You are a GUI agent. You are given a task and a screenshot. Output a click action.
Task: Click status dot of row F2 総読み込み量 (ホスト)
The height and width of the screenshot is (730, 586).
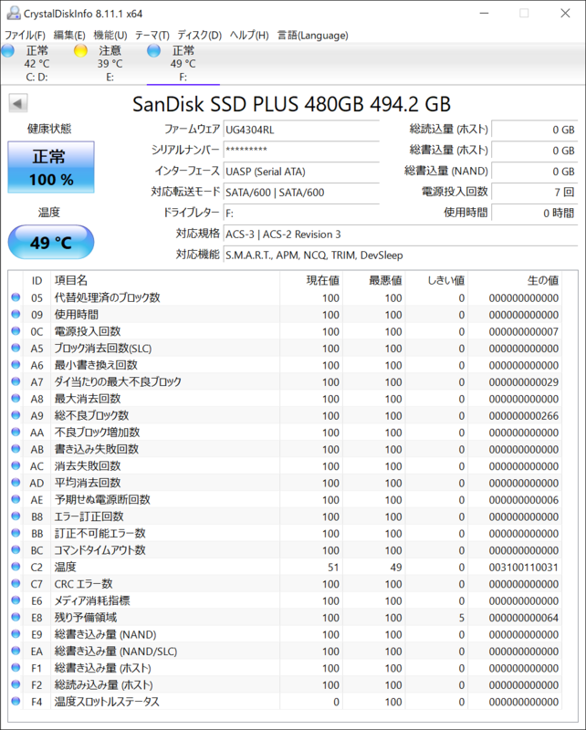(16, 683)
